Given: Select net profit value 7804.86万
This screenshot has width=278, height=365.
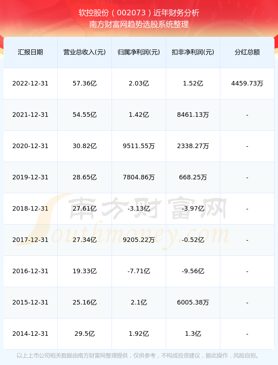Looking at the screenshot, I should pos(139,177).
